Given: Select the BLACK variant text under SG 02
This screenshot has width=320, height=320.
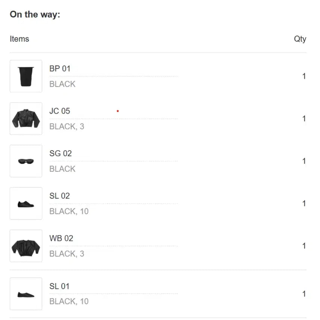Looking at the screenshot, I should [x=62, y=169].
